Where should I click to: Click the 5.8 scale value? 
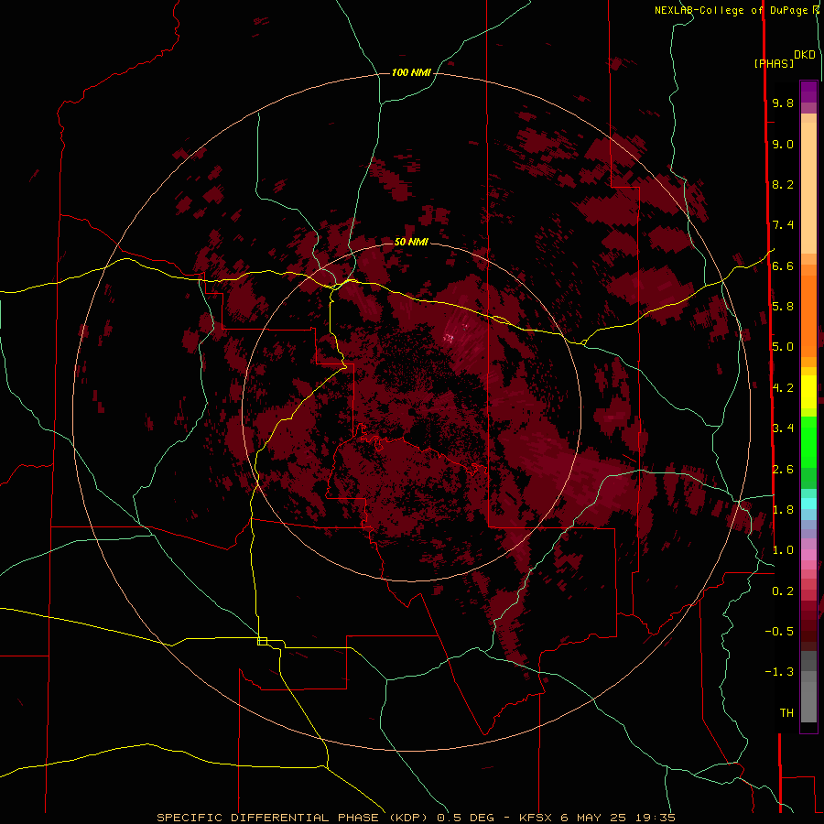tap(783, 307)
